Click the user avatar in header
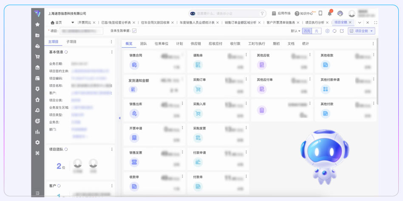The image size is (403, 201). point(352,14)
